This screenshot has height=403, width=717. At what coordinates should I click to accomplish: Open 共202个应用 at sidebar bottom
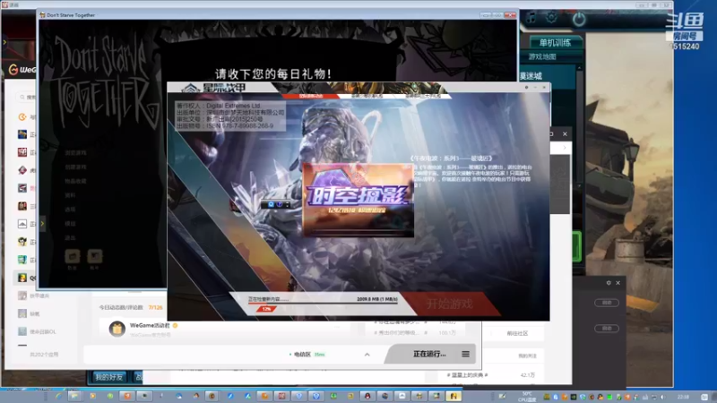coord(44,354)
